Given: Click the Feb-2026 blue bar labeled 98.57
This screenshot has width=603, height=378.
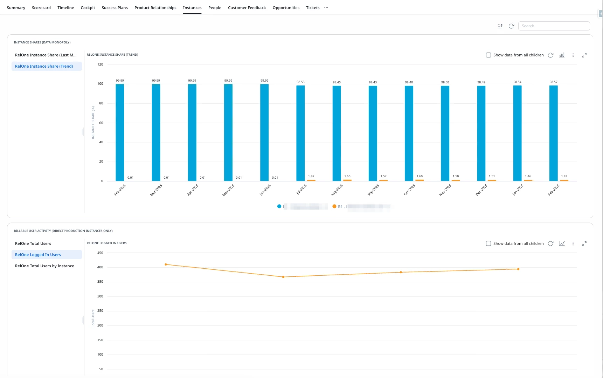Looking at the screenshot, I should pos(554,133).
